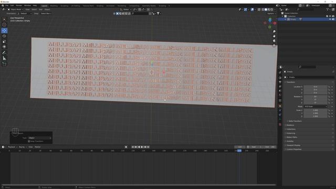Switch to the UV Editing workspace tab
This screenshot has height=189, width=336.
[76, 6]
